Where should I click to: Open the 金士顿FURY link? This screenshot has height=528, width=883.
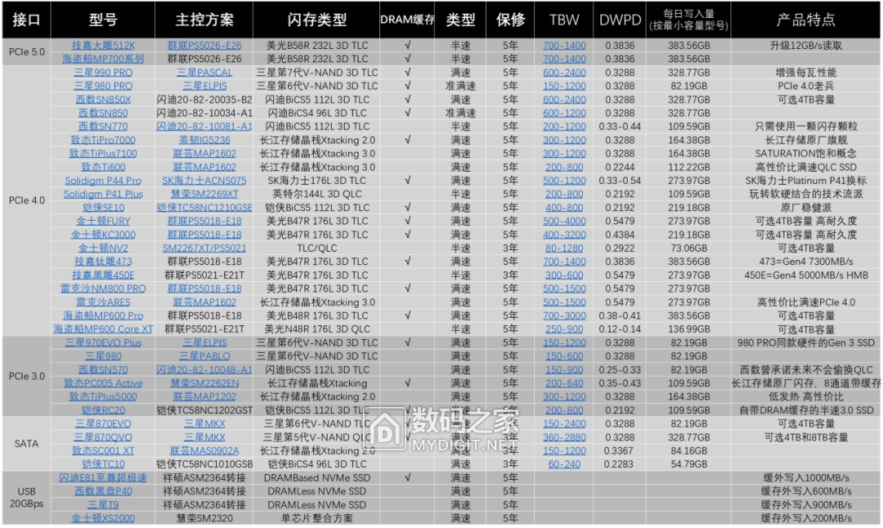(x=103, y=221)
